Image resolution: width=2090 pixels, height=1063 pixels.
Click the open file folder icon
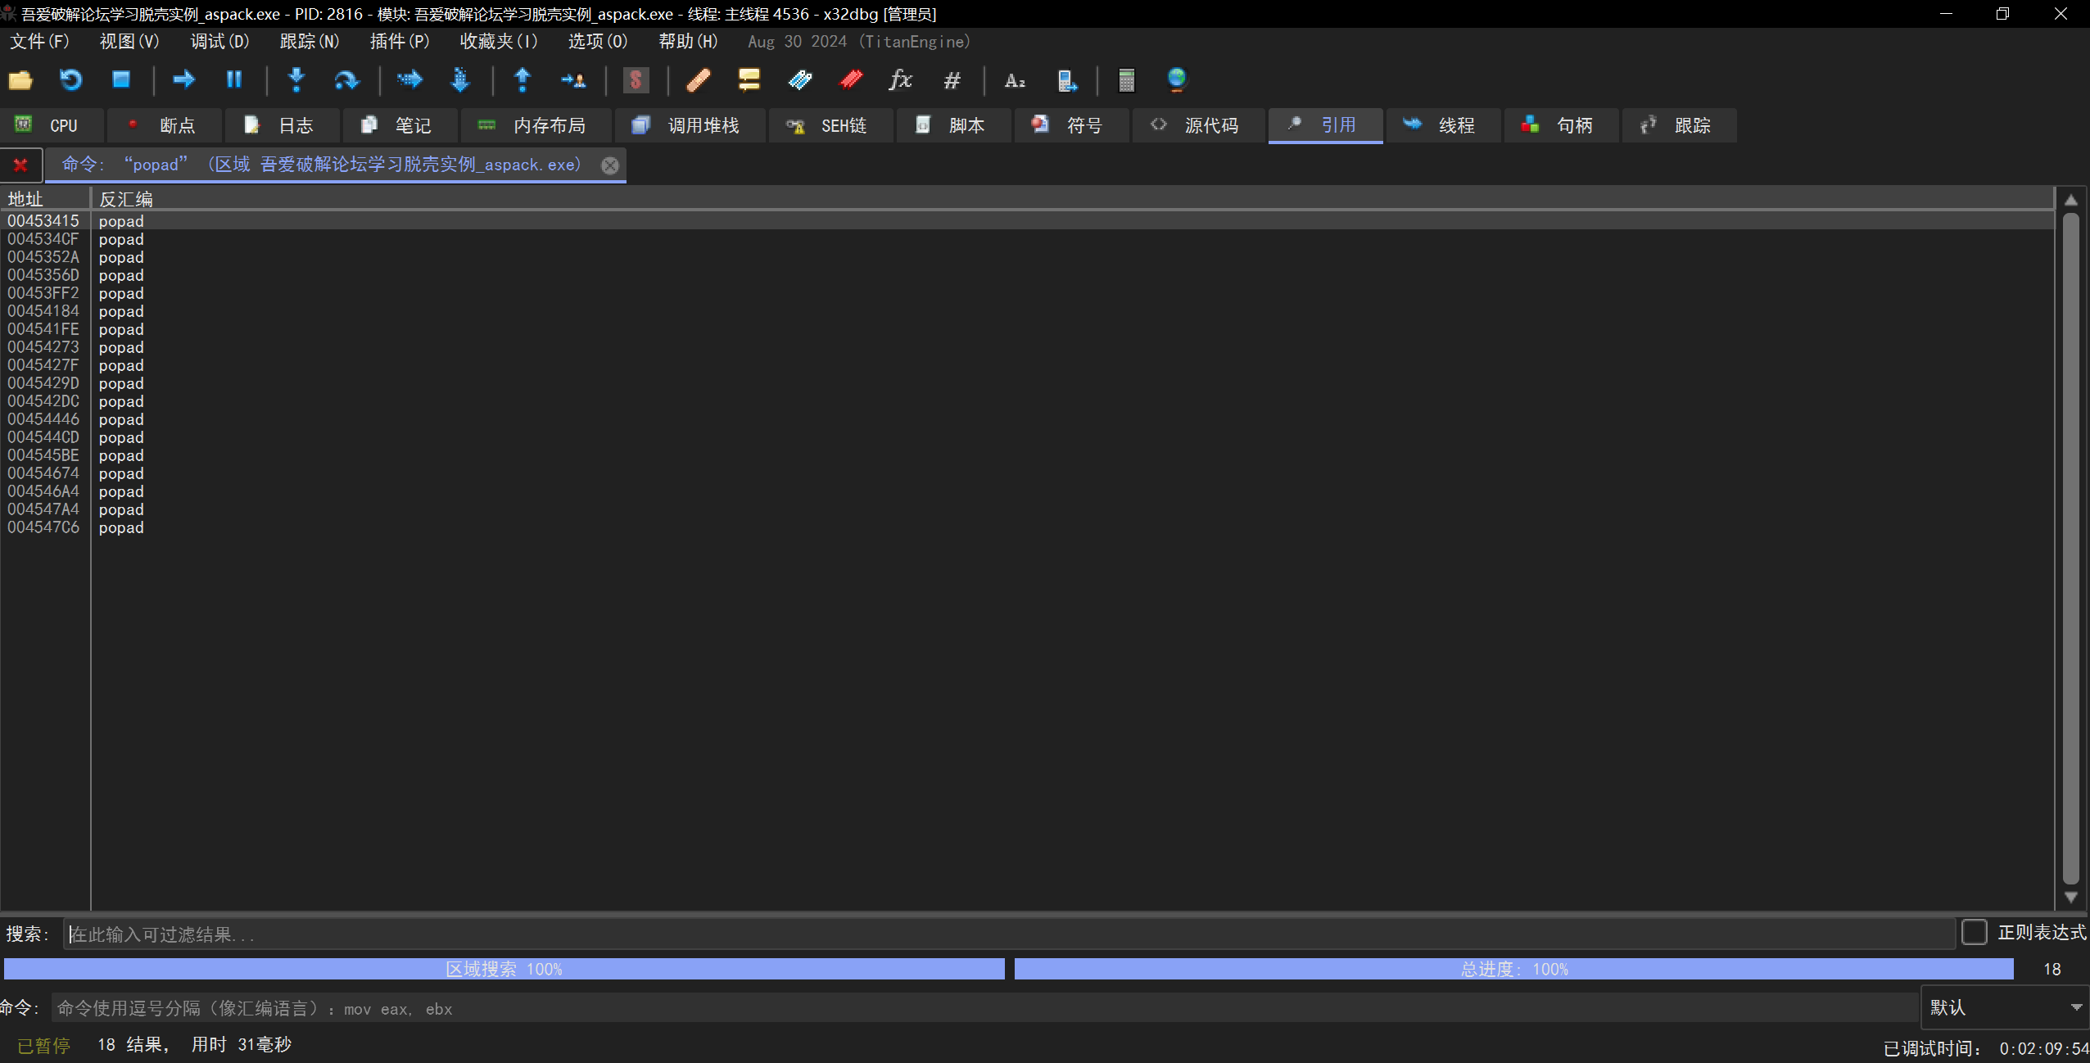pyautogui.click(x=20, y=80)
